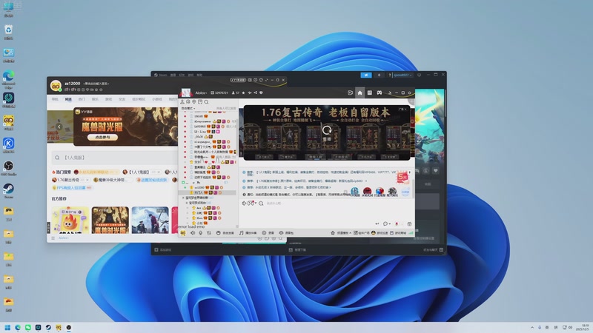The width and height of the screenshot is (593, 333).
Task: Click the user icon above the member list
Action: 182,102
